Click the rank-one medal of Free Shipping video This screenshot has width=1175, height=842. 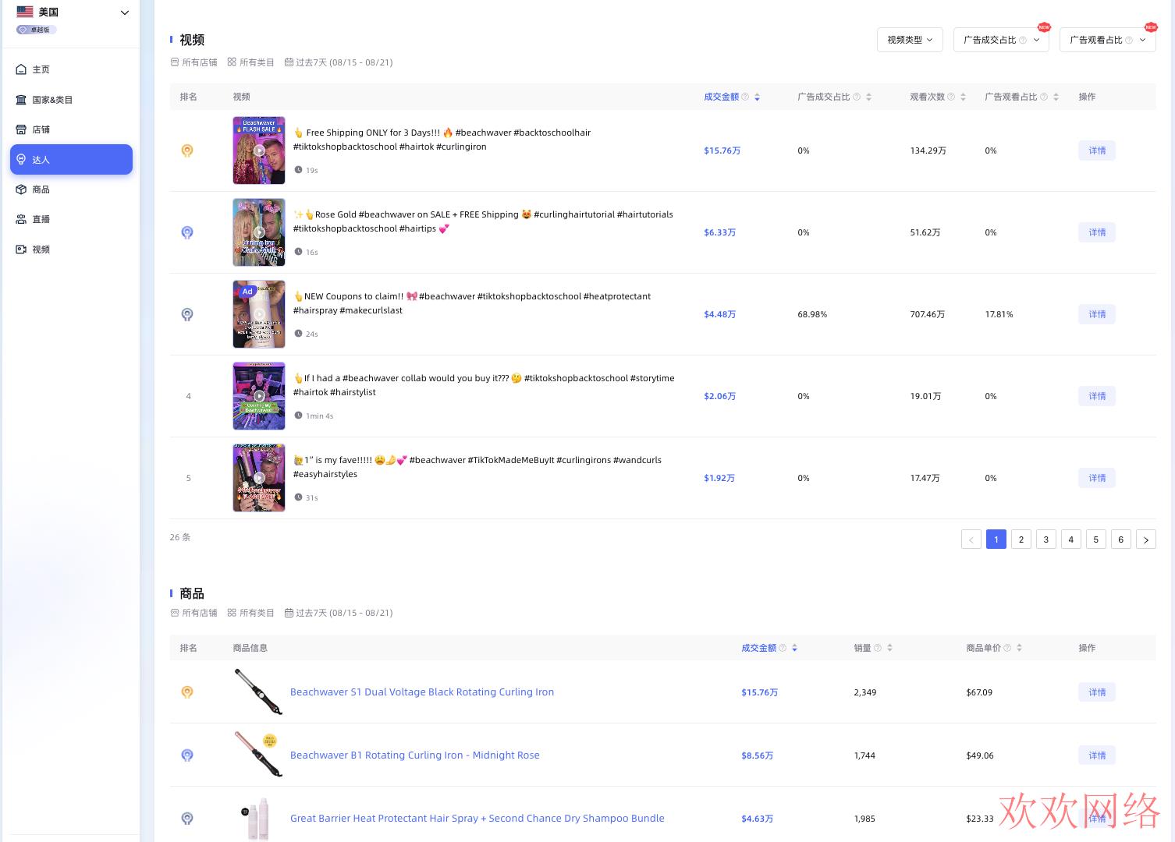coord(187,150)
